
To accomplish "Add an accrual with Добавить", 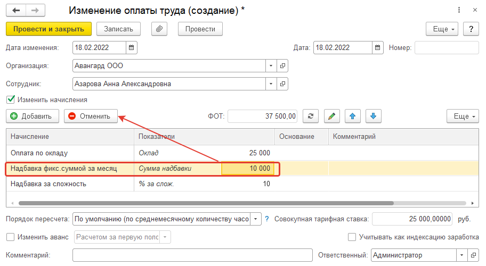I will pyautogui.click(x=32, y=116).
